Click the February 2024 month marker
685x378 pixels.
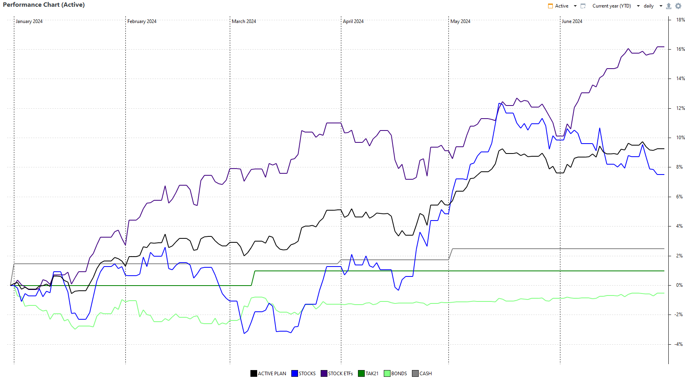[142, 21]
